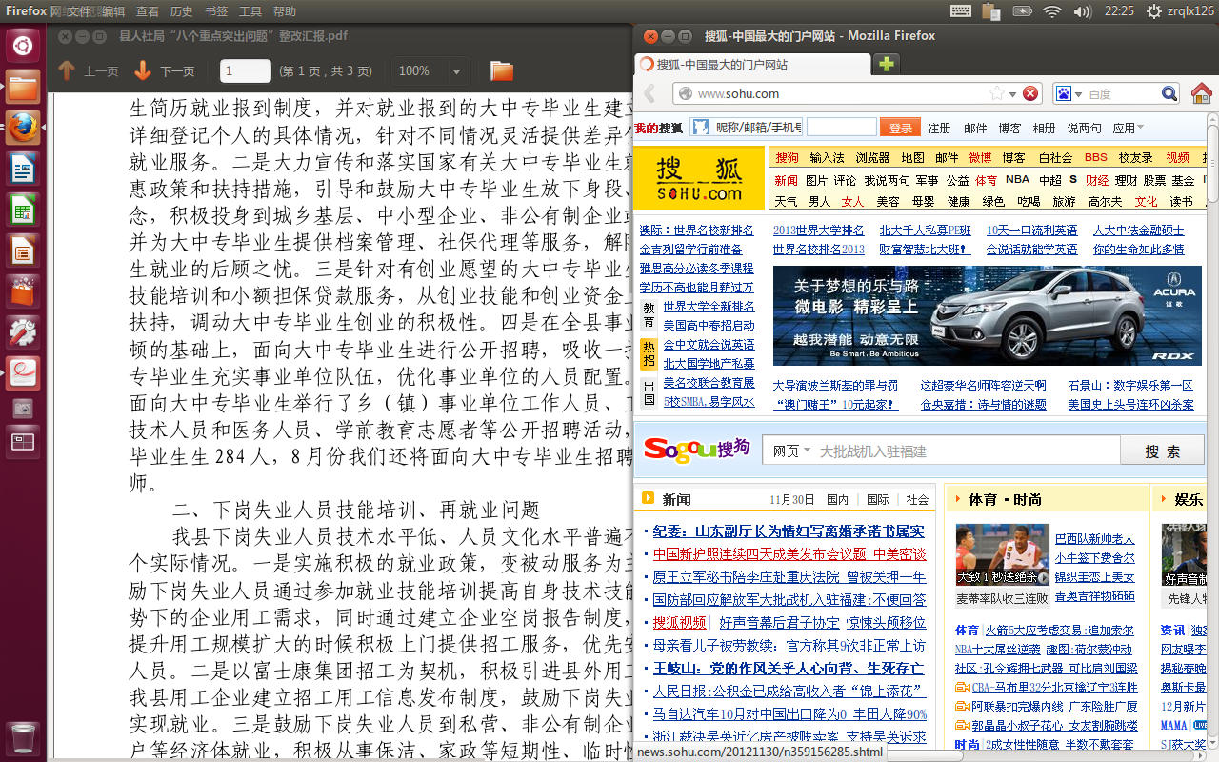
Task: Click the Sogou 搜狗 logo
Action: (x=696, y=448)
